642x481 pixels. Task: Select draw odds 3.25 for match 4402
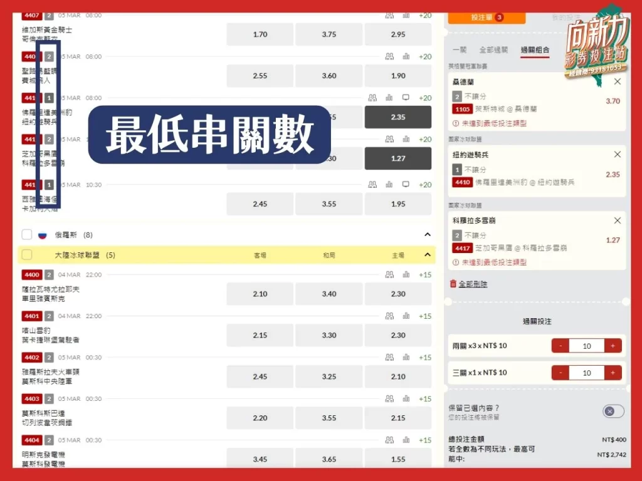[329, 376]
